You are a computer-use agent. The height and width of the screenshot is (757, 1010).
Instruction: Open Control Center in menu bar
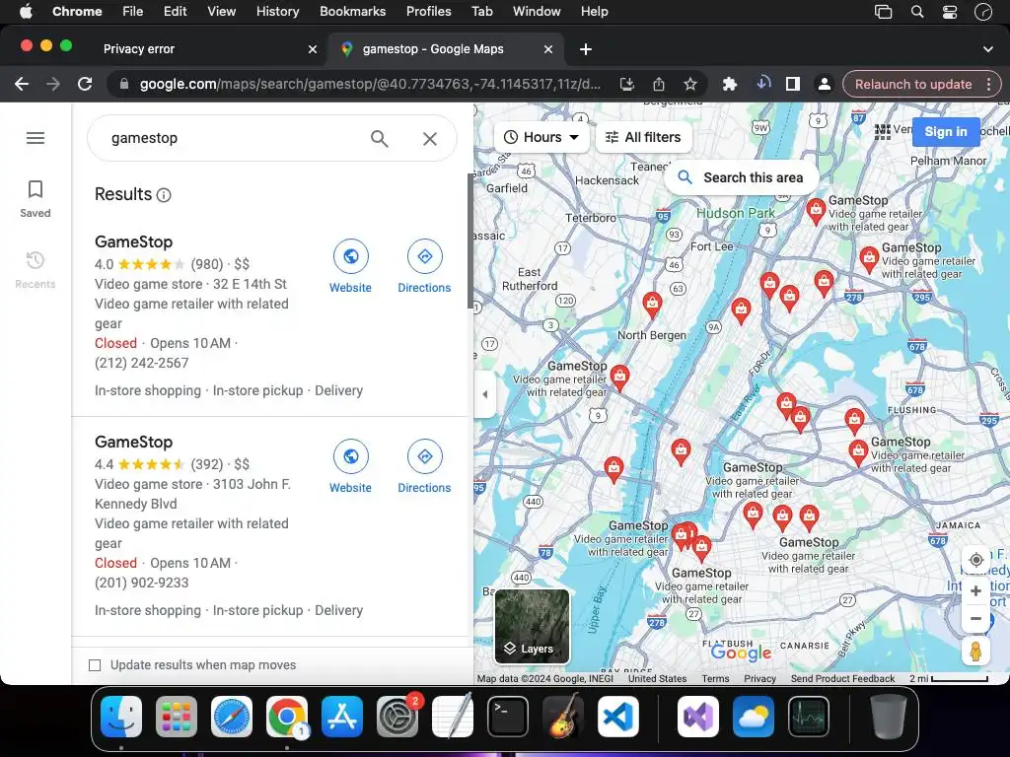(950, 12)
